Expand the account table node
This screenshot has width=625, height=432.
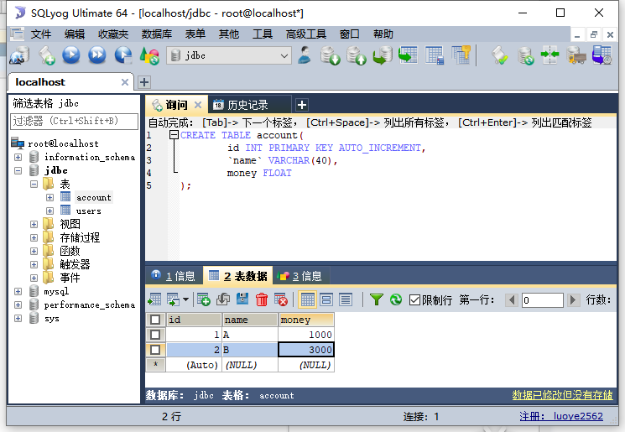(x=49, y=197)
